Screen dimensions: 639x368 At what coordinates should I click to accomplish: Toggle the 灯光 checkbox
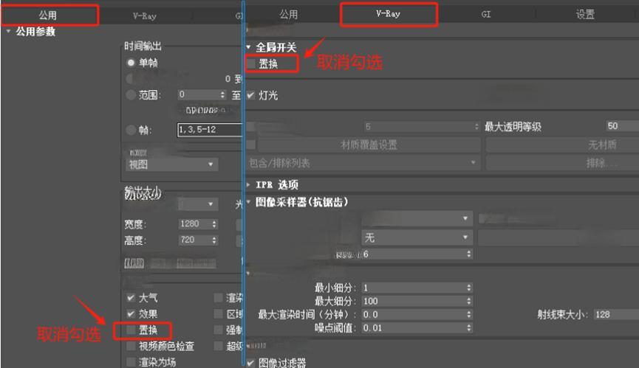[x=250, y=96]
